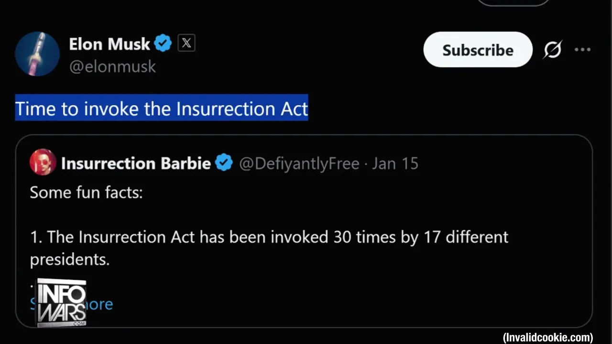
Task: Click the Elon Musk display name
Action: click(x=109, y=44)
